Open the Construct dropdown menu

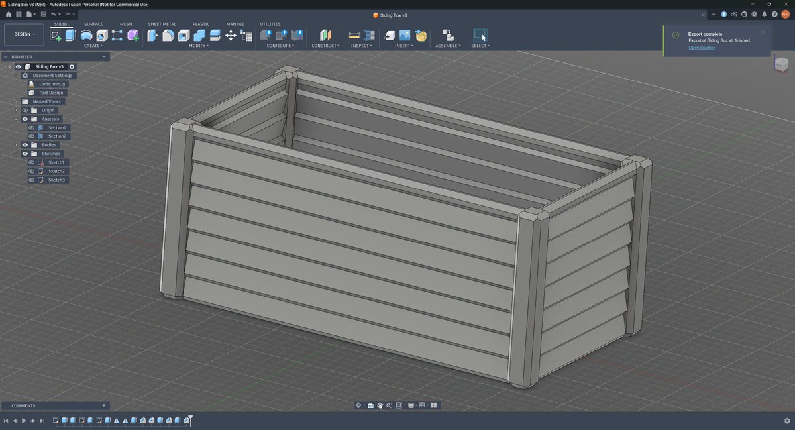point(325,46)
